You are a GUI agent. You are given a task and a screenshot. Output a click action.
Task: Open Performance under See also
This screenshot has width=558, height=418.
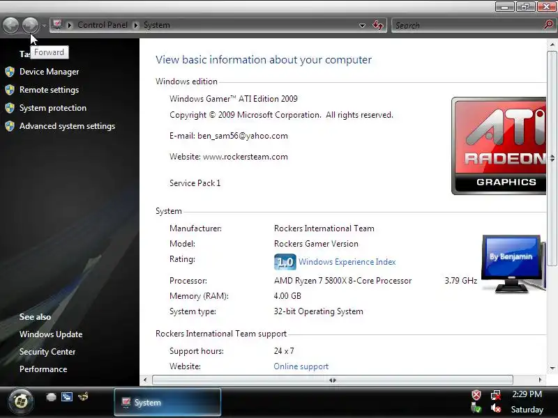(43, 369)
